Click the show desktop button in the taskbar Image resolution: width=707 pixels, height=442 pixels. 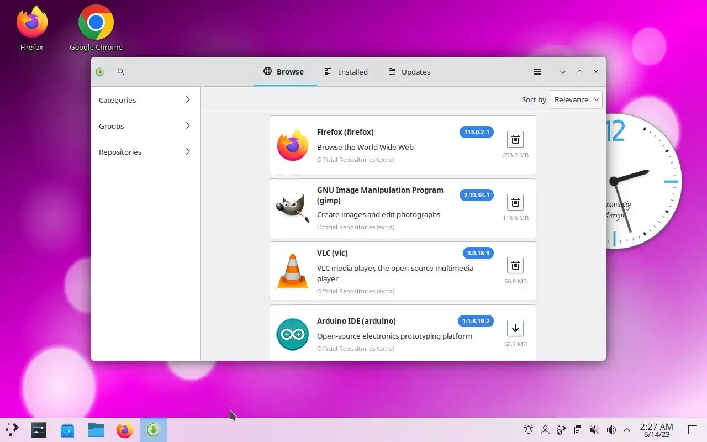[692, 430]
